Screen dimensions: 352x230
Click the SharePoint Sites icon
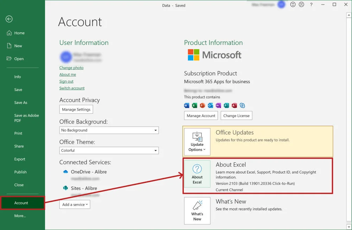(x=65, y=188)
